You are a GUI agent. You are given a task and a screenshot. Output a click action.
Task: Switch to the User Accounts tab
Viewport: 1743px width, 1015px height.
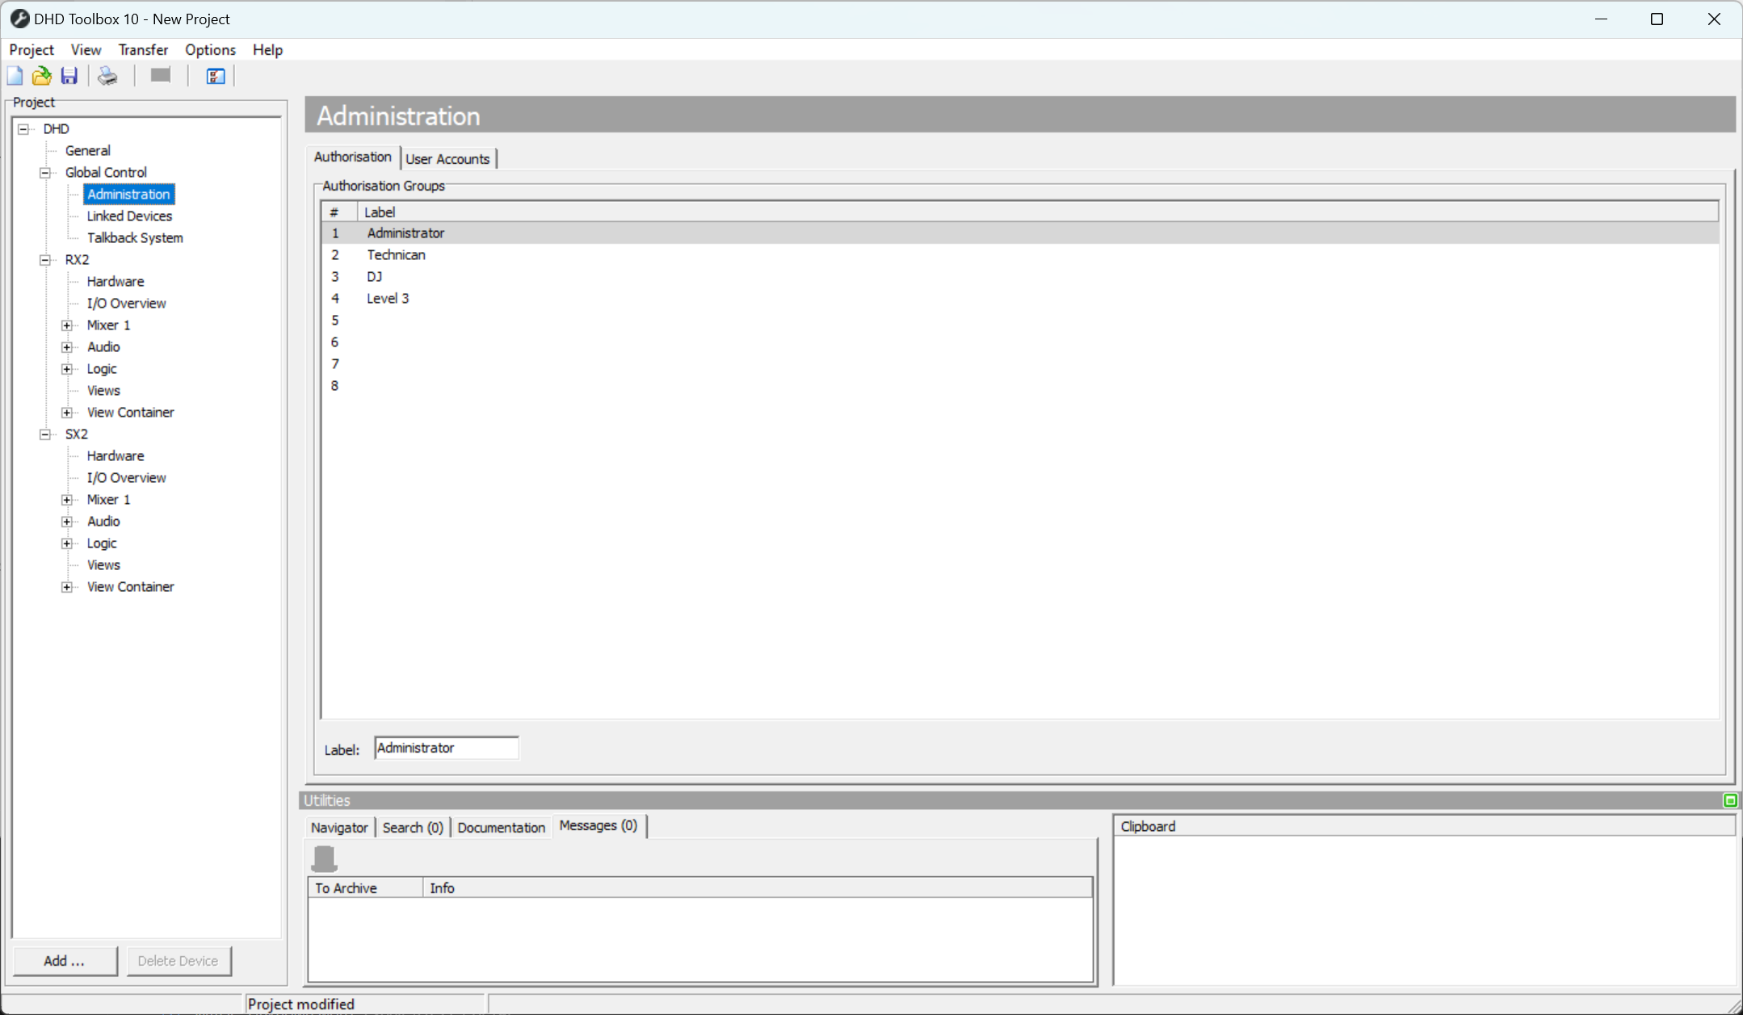pyautogui.click(x=449, y=158)
